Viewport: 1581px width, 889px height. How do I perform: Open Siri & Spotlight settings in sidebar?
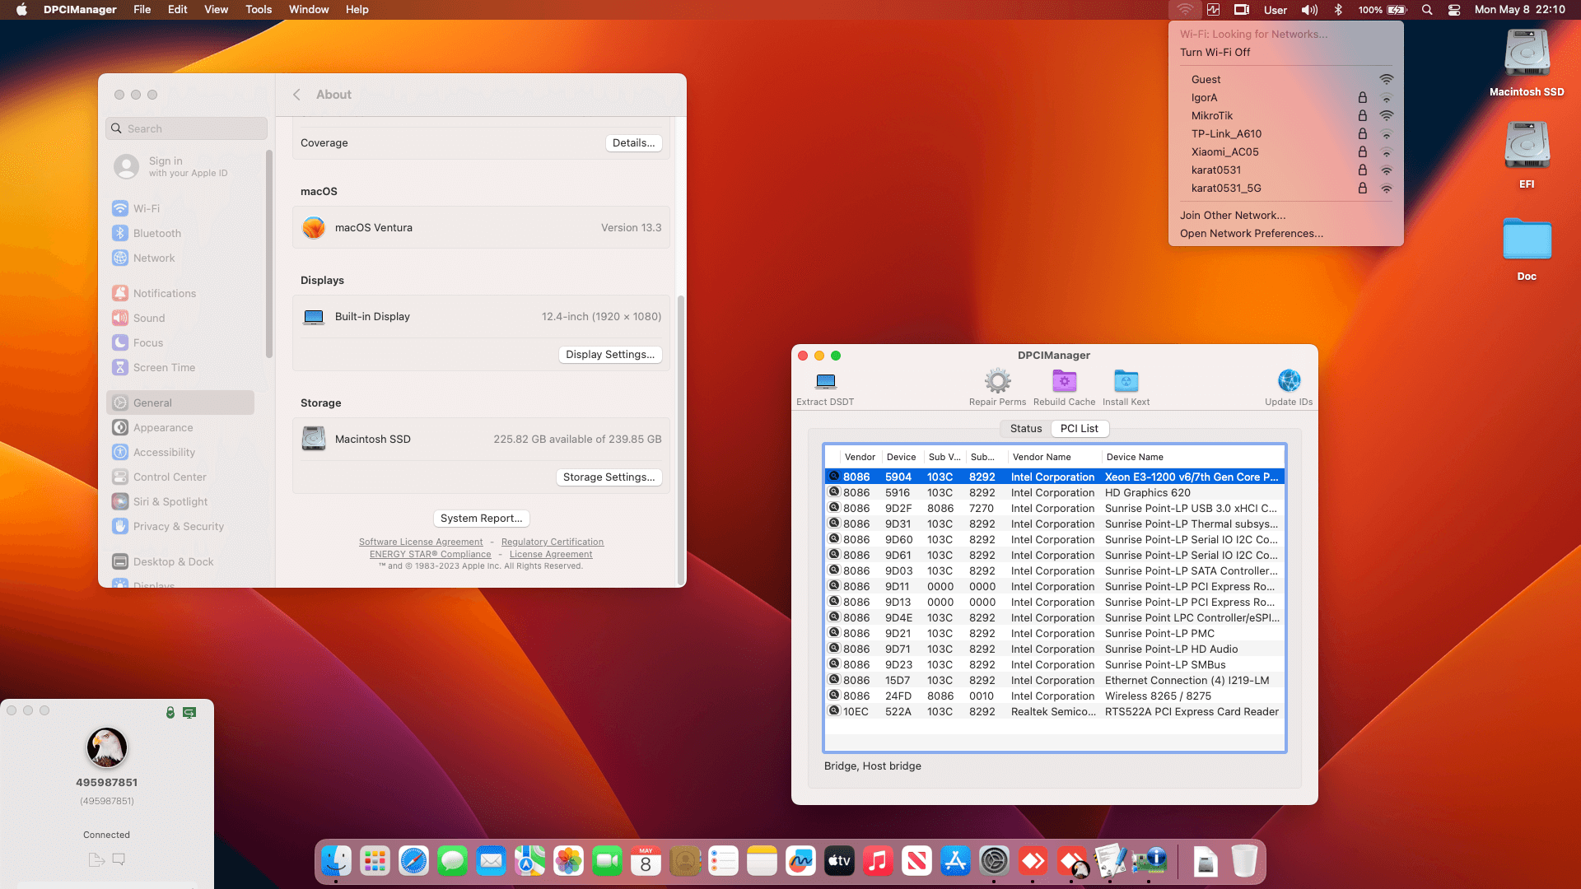[x=181, y=502]
